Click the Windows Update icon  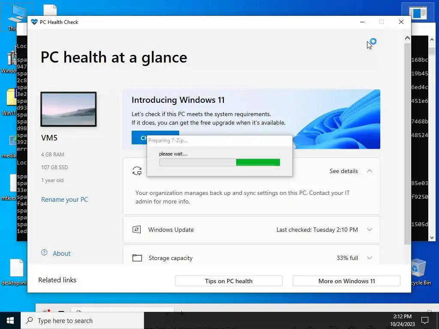[136, 230]
